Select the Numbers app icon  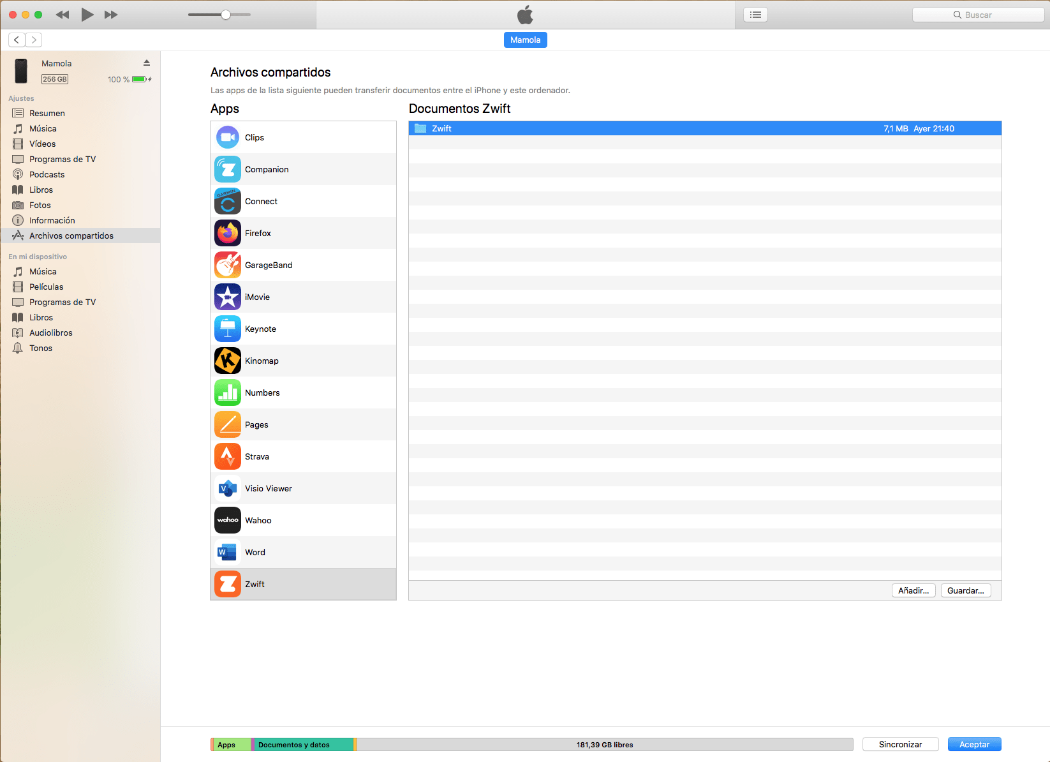pyautogui.click(x=228, y=392)
